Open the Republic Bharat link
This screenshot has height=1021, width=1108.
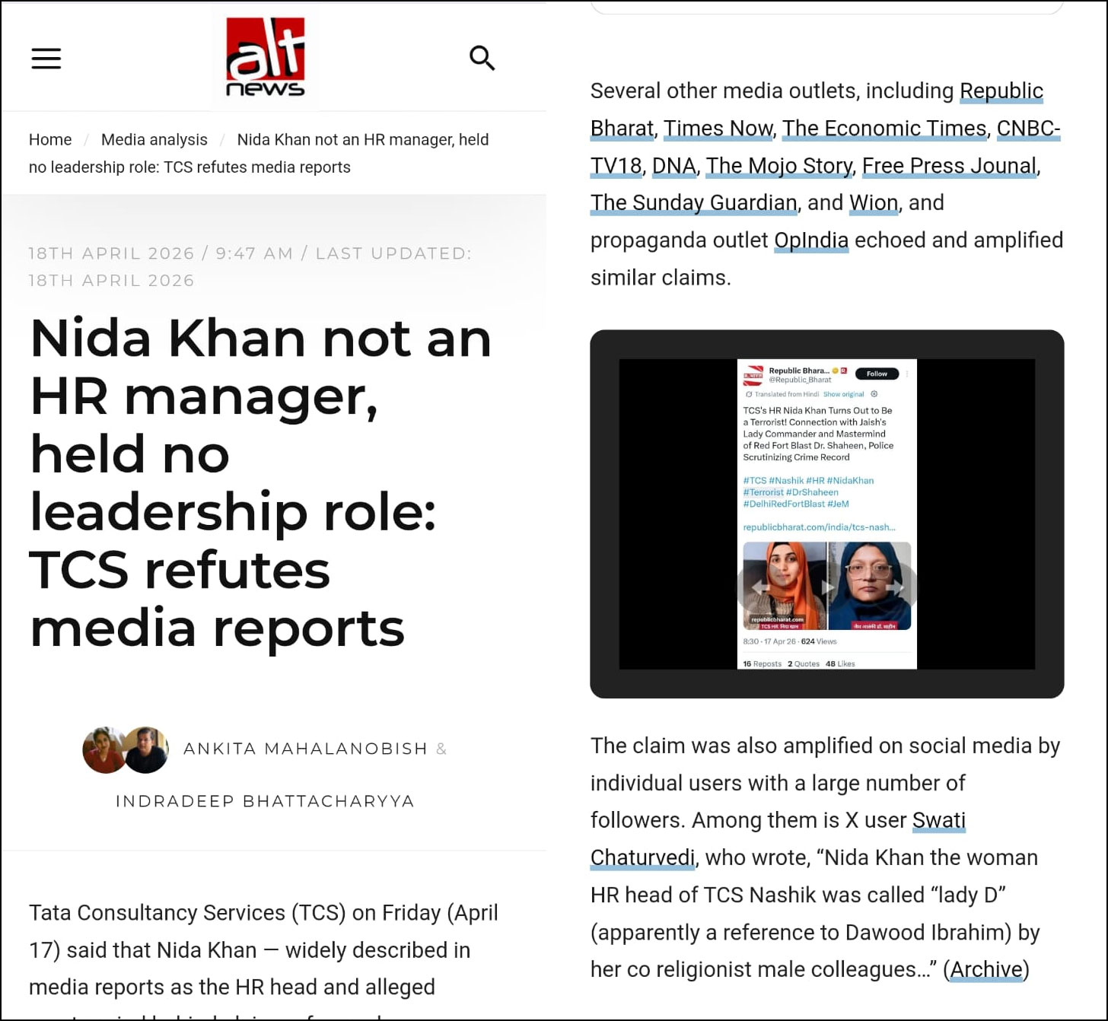(1001, 91)
